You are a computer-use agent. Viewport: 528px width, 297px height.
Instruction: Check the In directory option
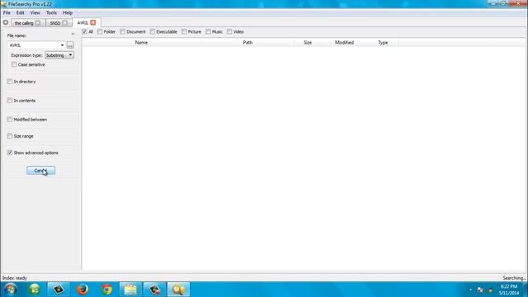click(x=10, y=82)
